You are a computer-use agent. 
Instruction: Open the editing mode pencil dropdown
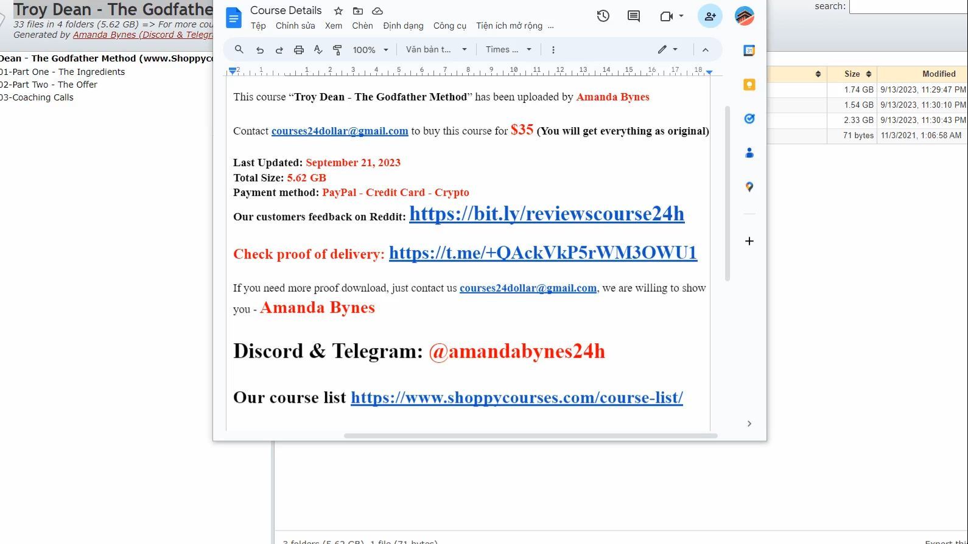tap(668, 50)
